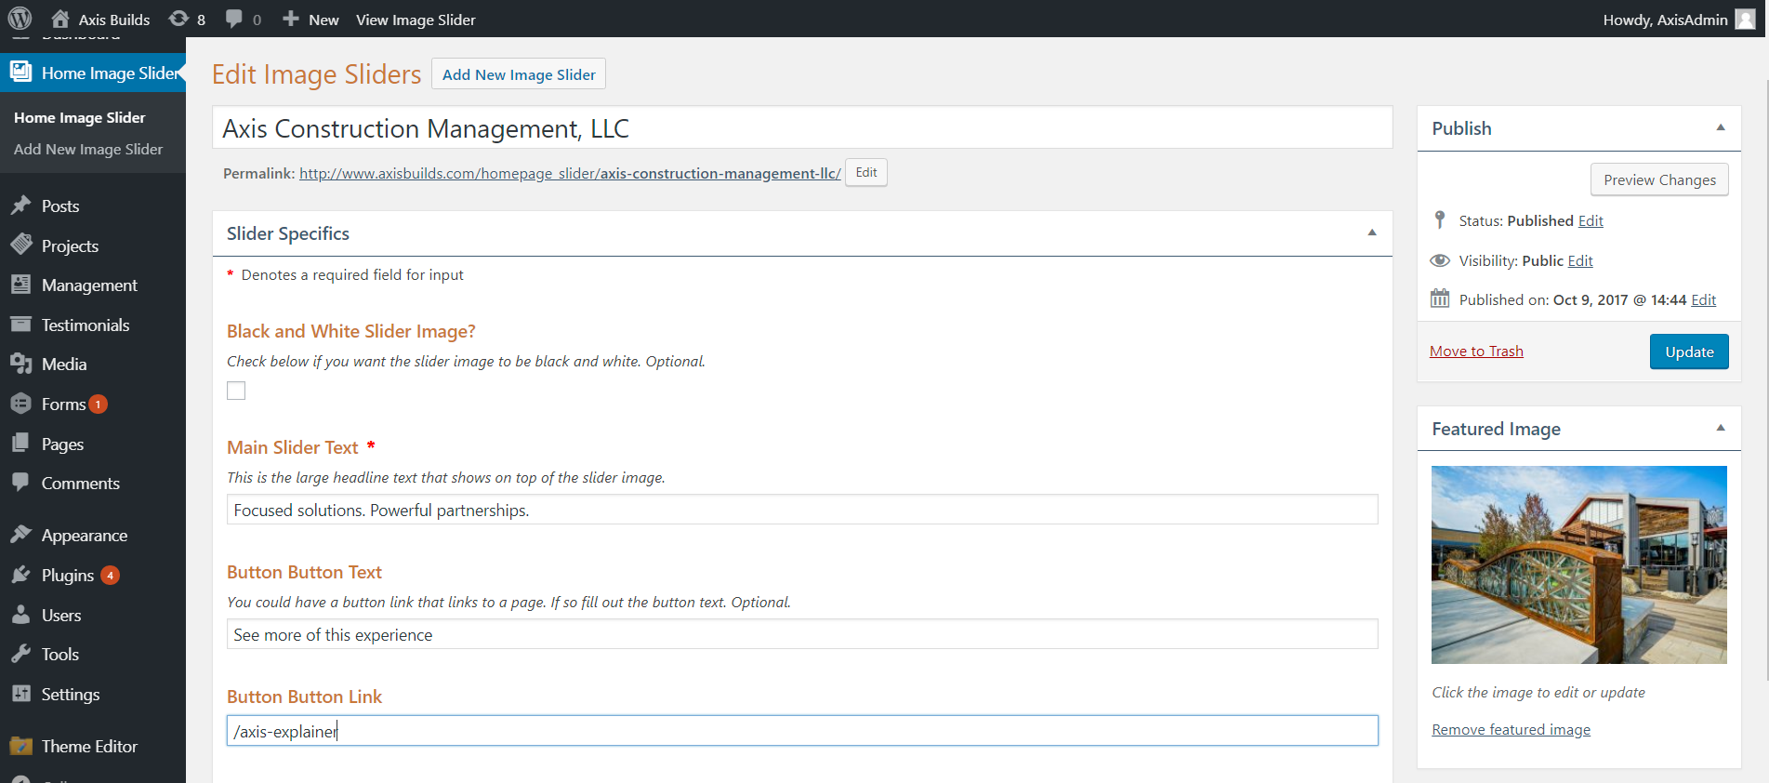Open the axisbuilds.com permalink URL
The width and height of the screenshot is (1769, 783).
pos(570,173)
